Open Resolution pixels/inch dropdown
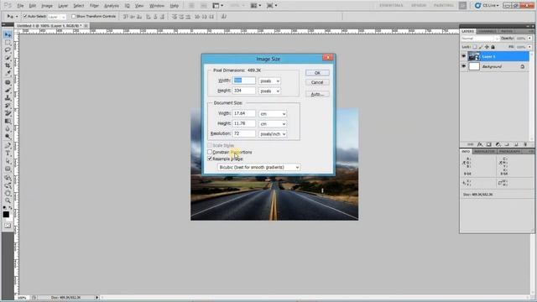Viewport: 537px width, 302px height. pos(273,134)
